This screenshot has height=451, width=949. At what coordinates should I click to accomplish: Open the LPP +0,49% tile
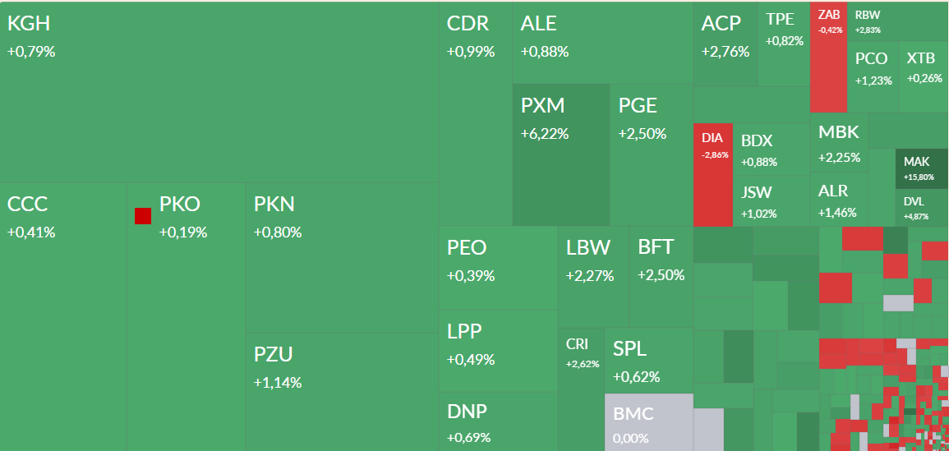(x=498, y=351)
